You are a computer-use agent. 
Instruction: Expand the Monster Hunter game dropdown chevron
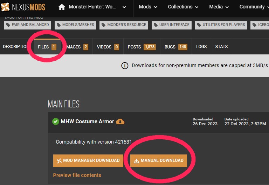coord(124,7)
